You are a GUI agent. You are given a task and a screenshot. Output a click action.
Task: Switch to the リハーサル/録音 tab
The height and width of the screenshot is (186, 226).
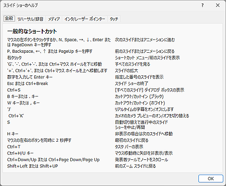(x=30, y=19)
